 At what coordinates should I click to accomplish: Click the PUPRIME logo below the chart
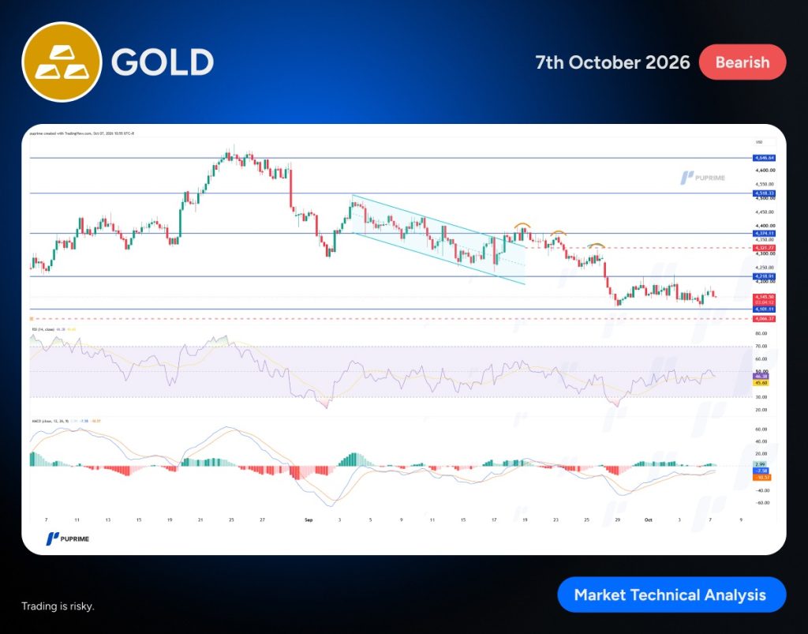tap(68, 538)
